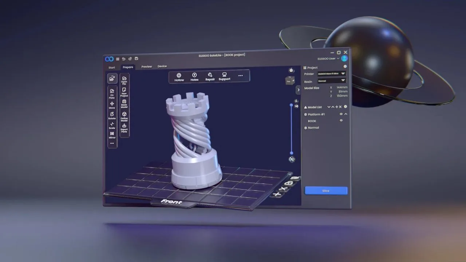
Task: Select the Support tool
Action: pyautogui.click(x=225, y=76)
